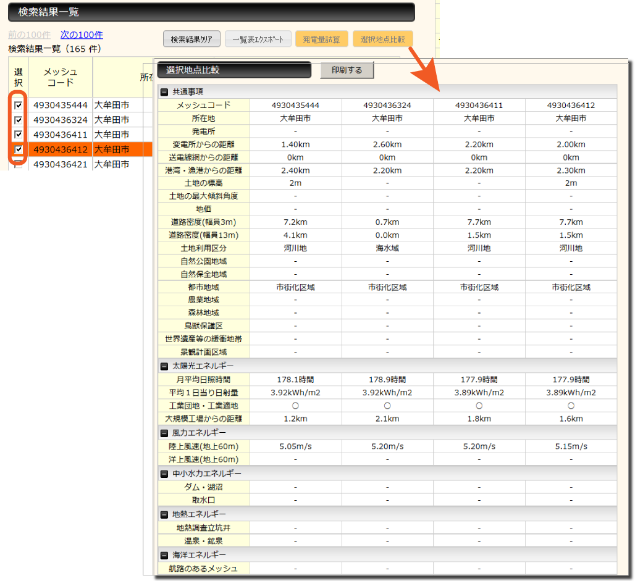Click the 変電所からの距離 row label
The width and height of the screenshot is (635, 581).
tap(204, 144)
